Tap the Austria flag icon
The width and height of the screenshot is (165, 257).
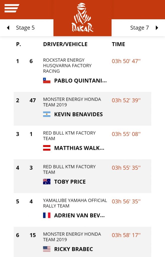(x=47, y=148)
